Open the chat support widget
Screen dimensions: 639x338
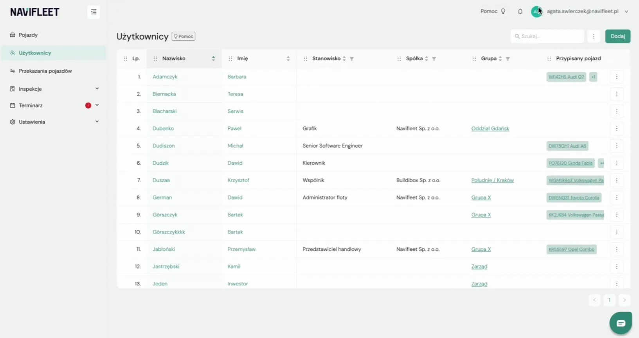tap(621, 323)
